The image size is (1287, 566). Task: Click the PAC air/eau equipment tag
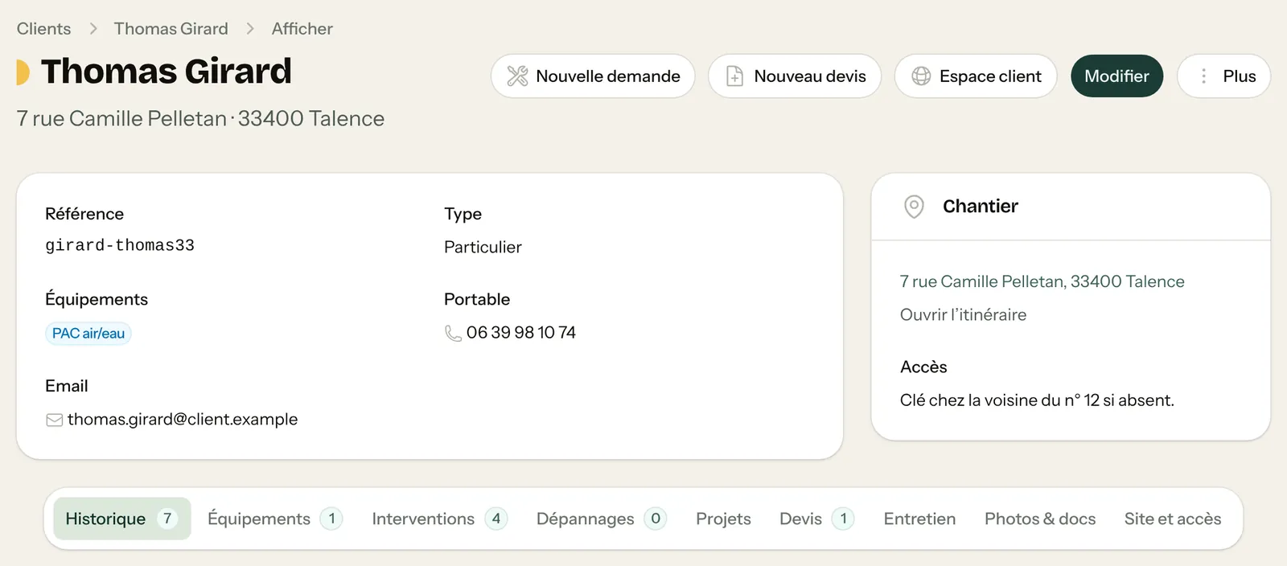click(88, 334)
